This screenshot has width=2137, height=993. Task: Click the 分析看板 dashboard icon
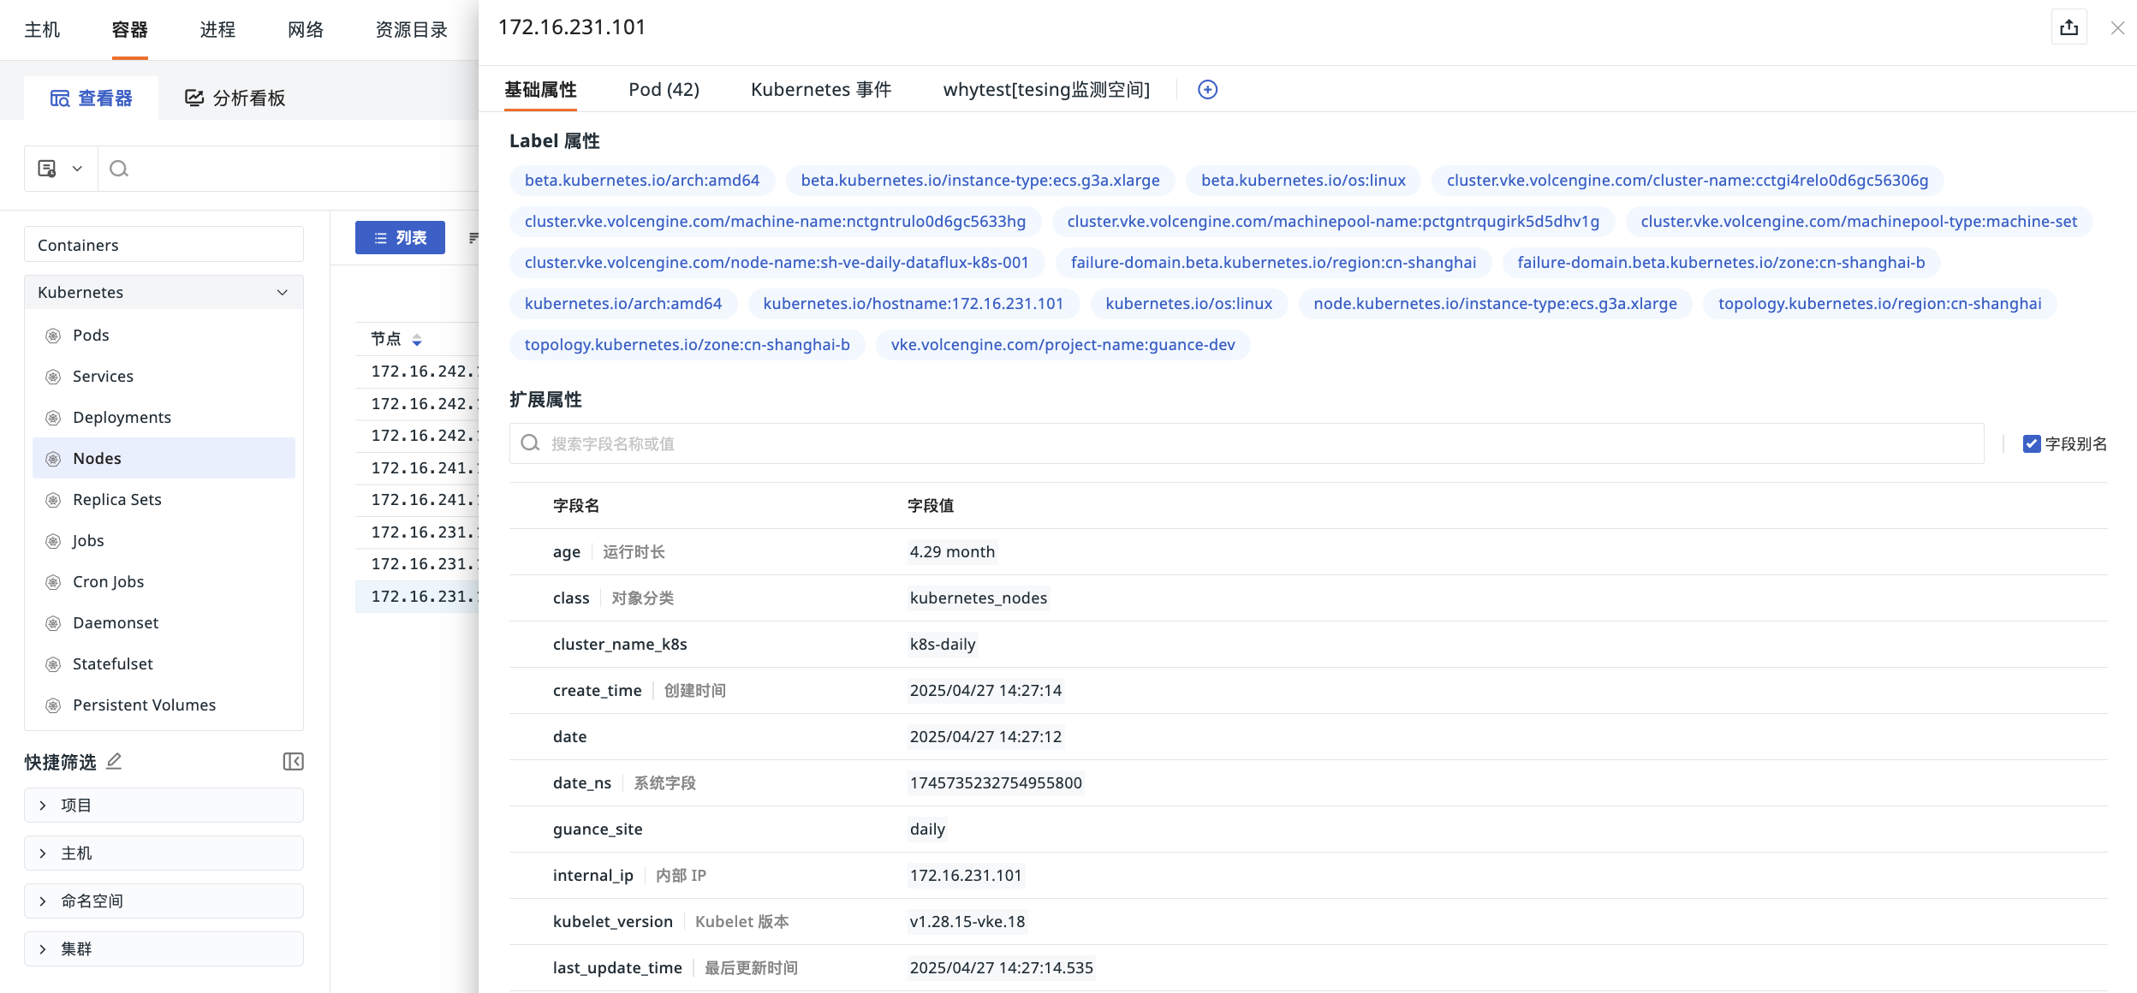(194, 98)
